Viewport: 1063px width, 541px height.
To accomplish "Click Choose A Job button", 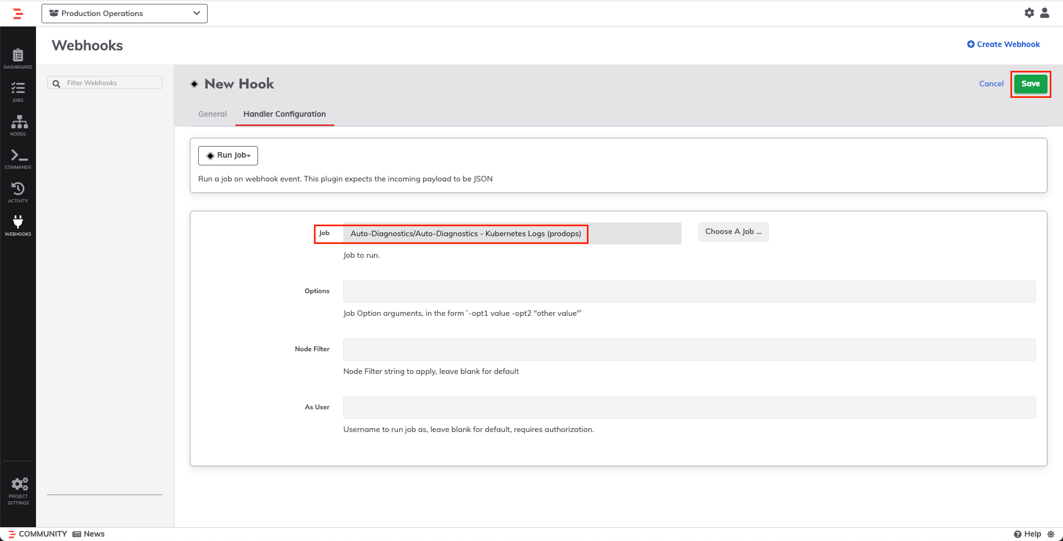I will coord(733,232).
